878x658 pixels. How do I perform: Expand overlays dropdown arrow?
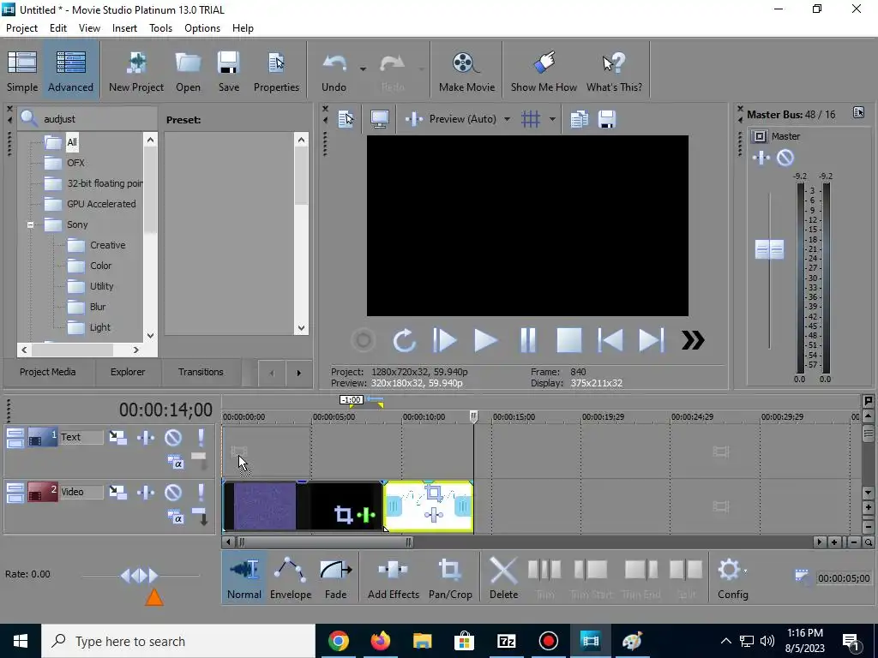(552, 118)
